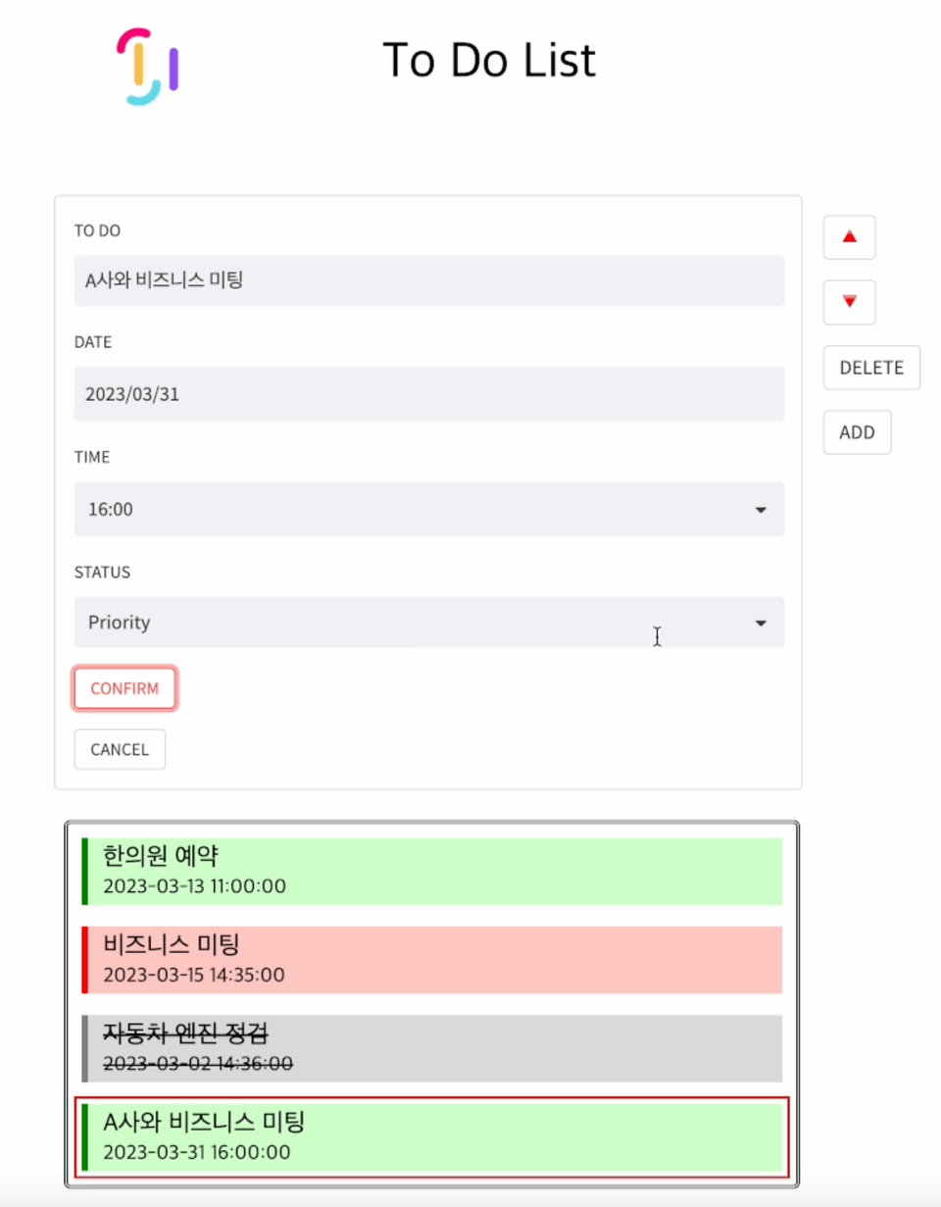The image size is (941, 1207).
Task: Select the 한의원 예약 list item
Action: [x=432, y=871]
